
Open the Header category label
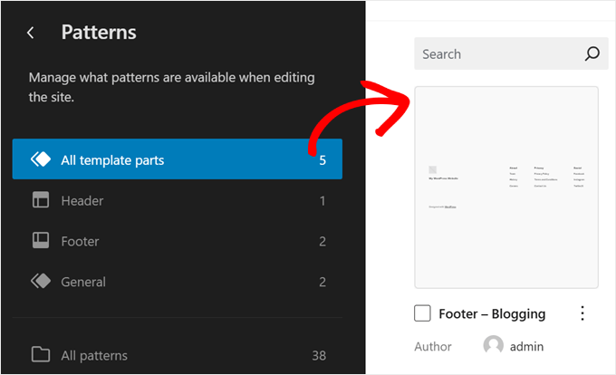[x=82, y=200]
